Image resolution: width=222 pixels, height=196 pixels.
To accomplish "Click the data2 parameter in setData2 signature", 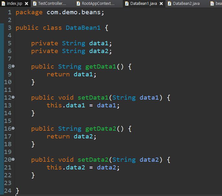I will coord(149,160).
